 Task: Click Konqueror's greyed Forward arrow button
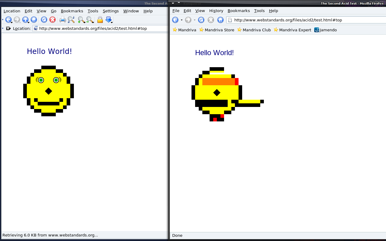point(17,20)
